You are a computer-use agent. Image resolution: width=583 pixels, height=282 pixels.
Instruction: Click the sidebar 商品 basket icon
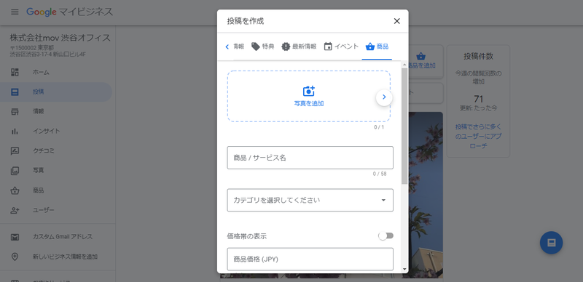[15, 190]
